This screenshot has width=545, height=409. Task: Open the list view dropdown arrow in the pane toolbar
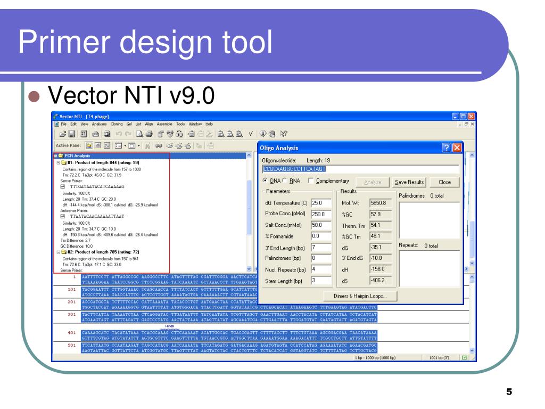click(125, 146)
